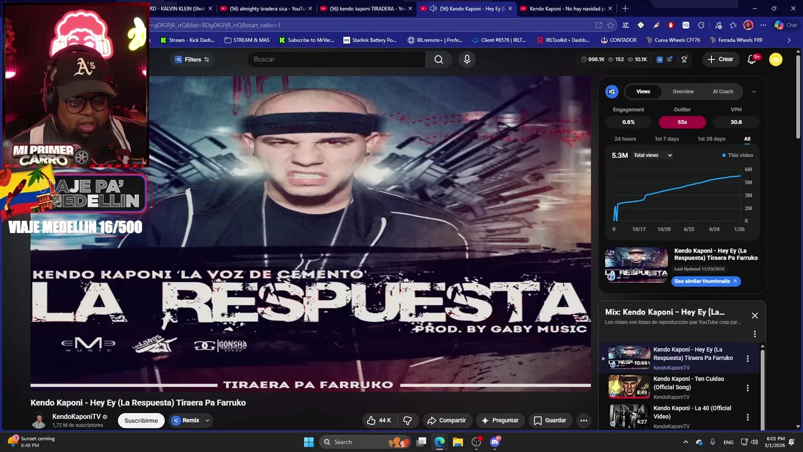The image size is (803, 452).
Task: Open the Copilot Chat button
Action: click(785, 25)
